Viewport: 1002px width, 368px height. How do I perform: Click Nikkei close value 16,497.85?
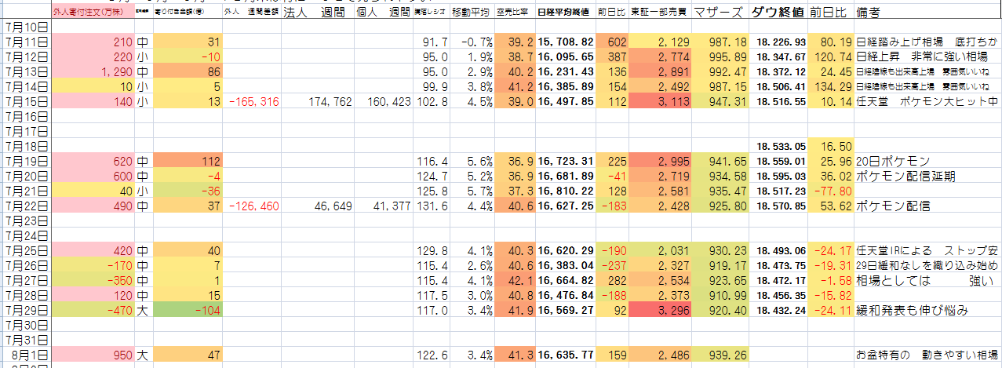[564, 101]
